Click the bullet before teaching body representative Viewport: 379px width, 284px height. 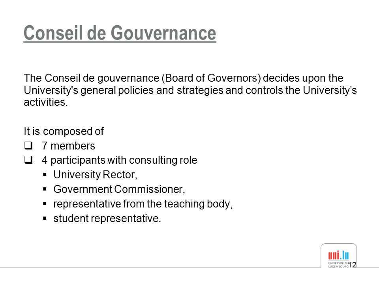coord(45,204)
